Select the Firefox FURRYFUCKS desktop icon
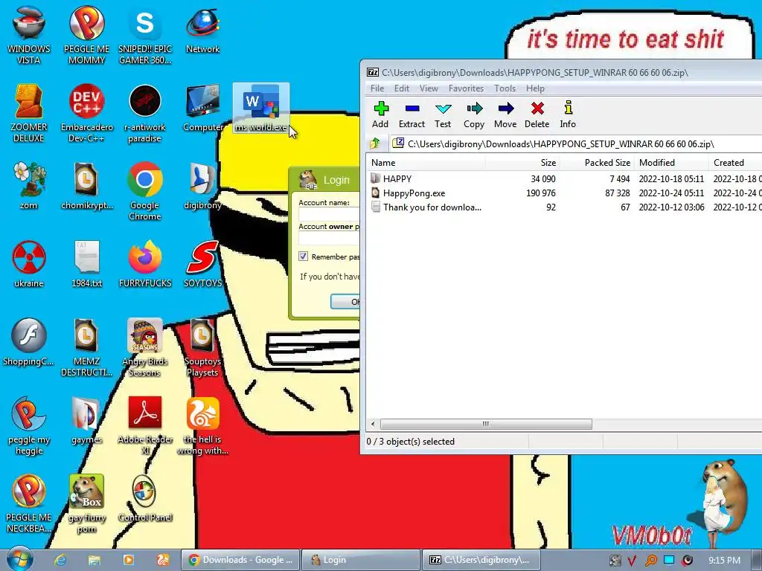Image resolution: width=762 pixels, height=571 pixels. tap(145, 264)
